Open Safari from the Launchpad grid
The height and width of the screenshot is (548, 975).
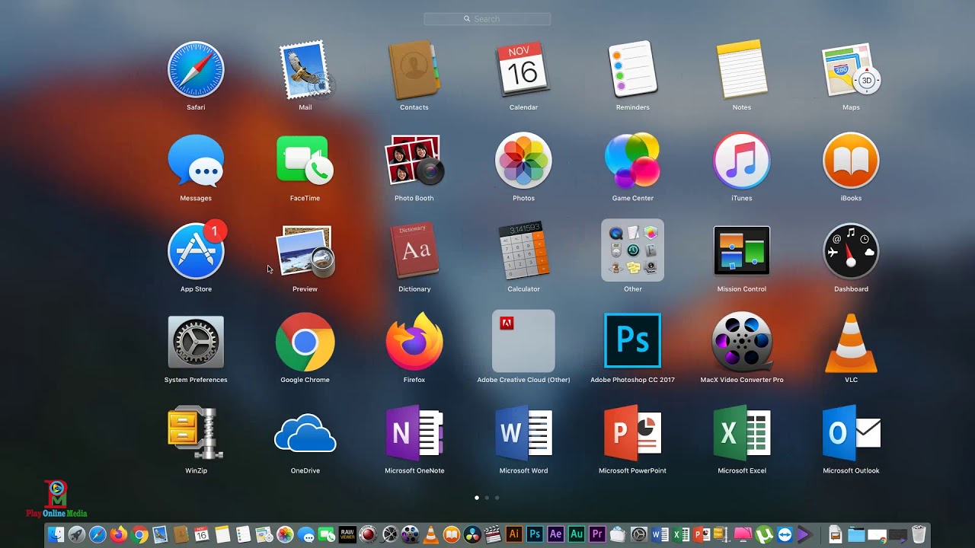196,70
